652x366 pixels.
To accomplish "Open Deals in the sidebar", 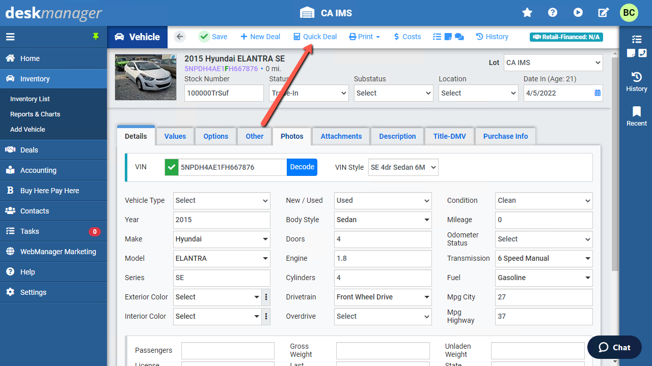I will click(x=53, y=150).
